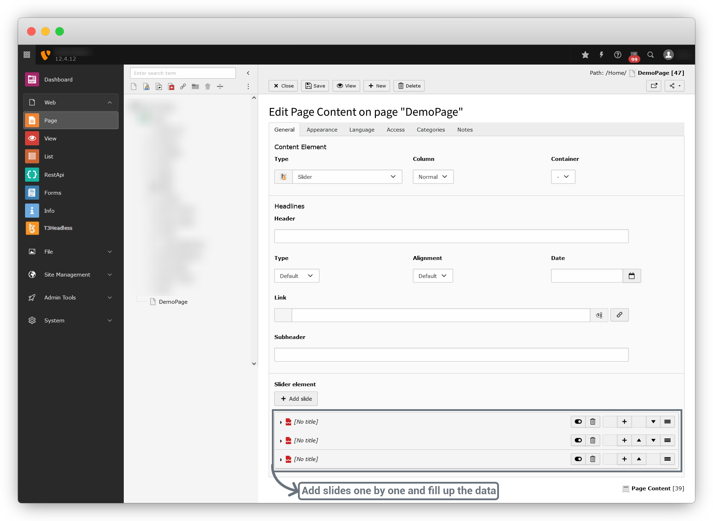The width and height of the screenshot is (713, 521).
Task: Click the Save button
Action: click(315, 86)
